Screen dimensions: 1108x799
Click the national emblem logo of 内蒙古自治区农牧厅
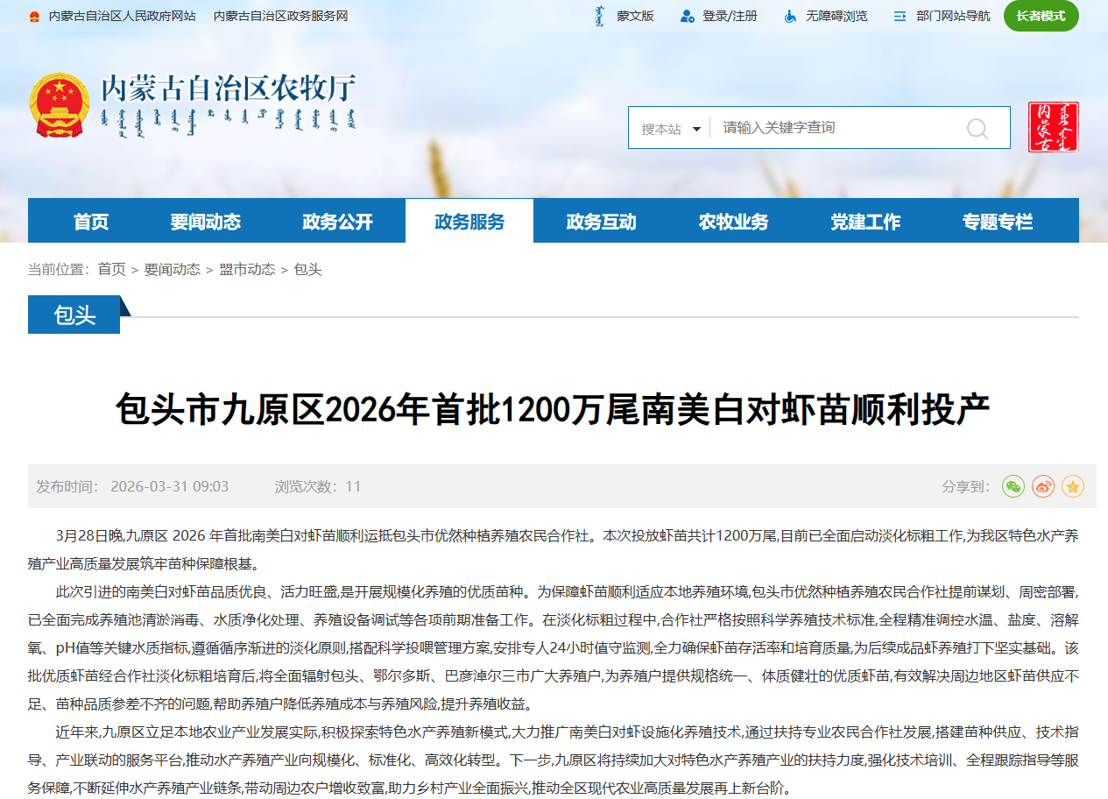coord(58,103)
